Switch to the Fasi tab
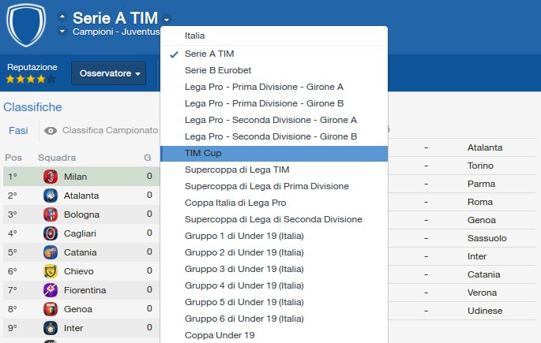 [x=18, y=130]
